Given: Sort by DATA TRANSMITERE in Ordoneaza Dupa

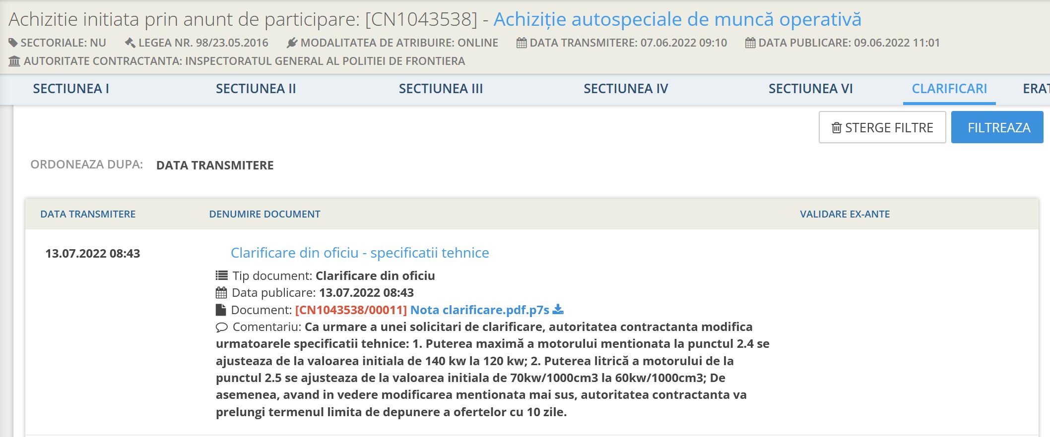Looking at the screenshot, I should (x=215, y=165).
